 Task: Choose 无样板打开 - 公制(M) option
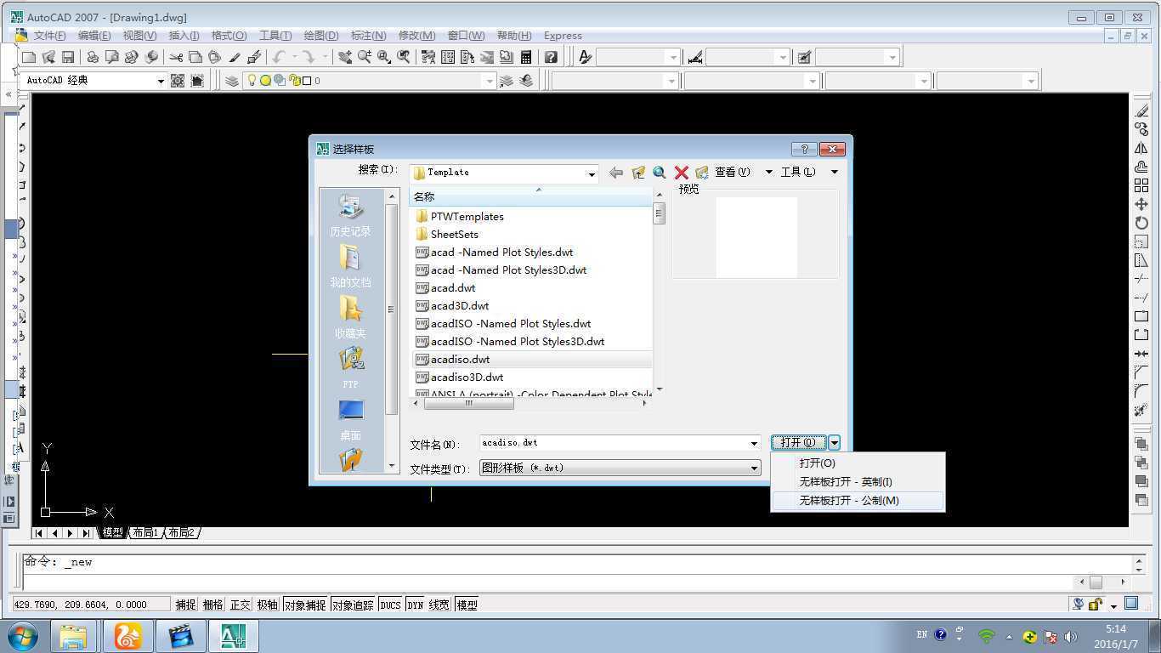click(x=858, y=501)
